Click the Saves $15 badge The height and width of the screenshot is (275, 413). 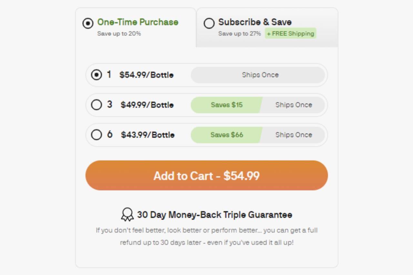click(227, 105)
